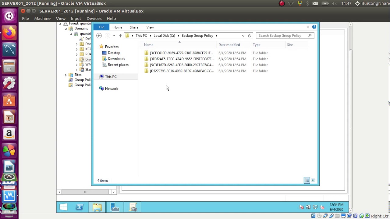Switch to details view layout
The height and width of the screenshot is (219, 390).
point(307,180)
